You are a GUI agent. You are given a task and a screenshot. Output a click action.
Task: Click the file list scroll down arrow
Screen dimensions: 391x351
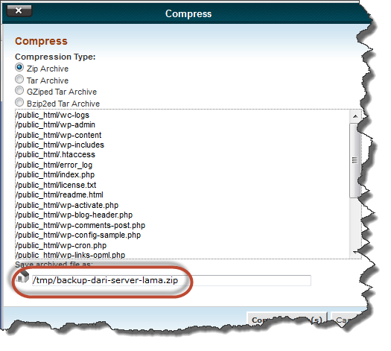pyautogui.click(x=355, y=253)
